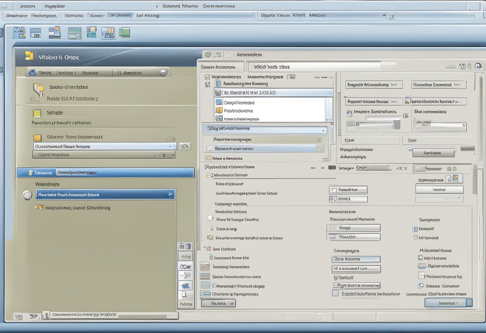
Task: Click the round green icon in dialog title
Action: pyautogui.click(x=208, y=54)
